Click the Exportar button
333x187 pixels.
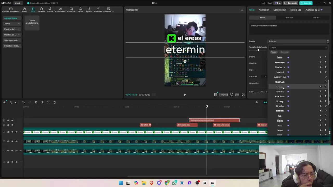(306, 3)
